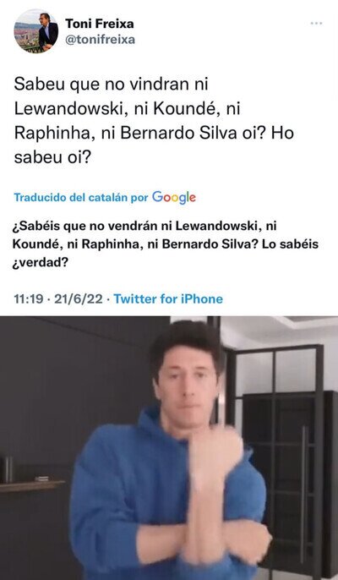Open Toni Freixa's profile picture
The image size is (338, 580).
coord(35,31)
